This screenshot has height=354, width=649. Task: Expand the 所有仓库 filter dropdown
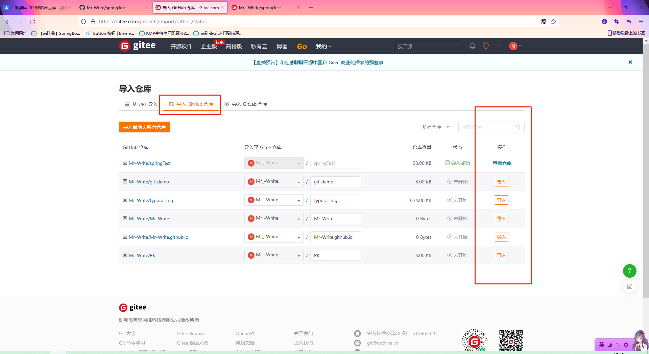[435, 127]
